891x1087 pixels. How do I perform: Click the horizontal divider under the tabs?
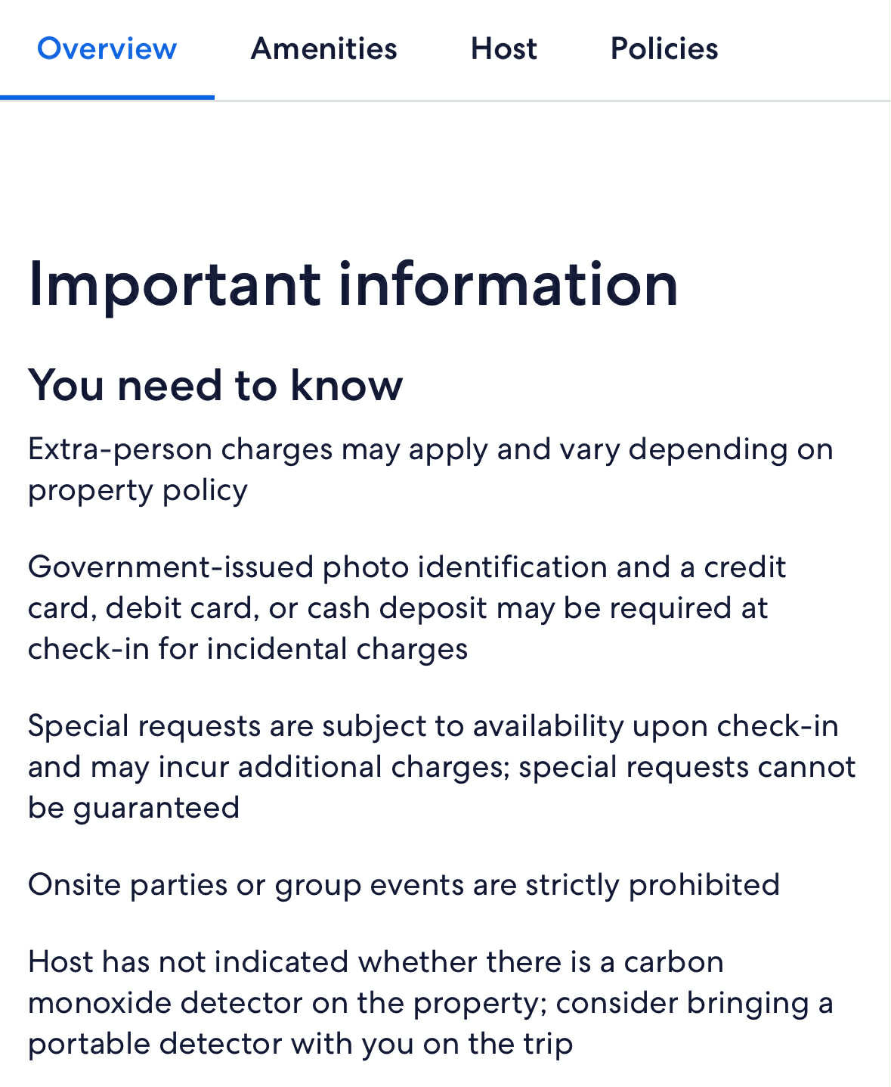[x=552, y=101]
